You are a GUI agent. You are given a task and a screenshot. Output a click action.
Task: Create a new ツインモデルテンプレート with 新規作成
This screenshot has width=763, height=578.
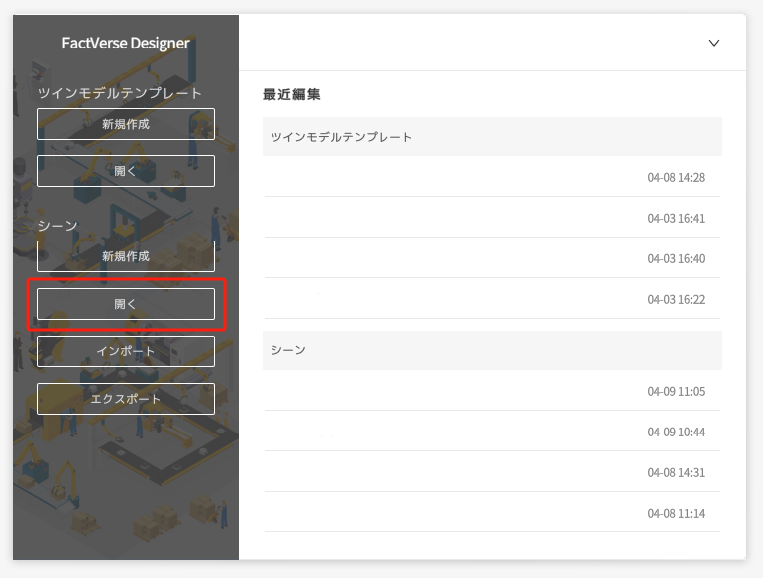[x=126, y=124]
